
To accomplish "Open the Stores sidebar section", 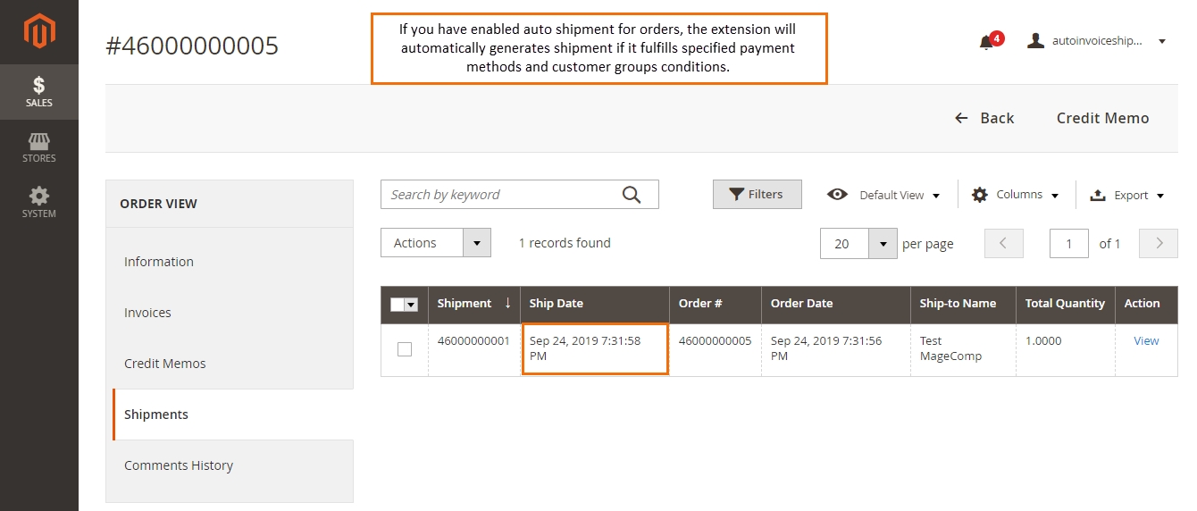I will click(39, 147).
